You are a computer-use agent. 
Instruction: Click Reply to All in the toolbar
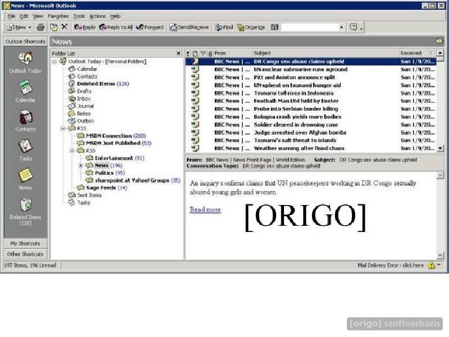coord(116,27)
